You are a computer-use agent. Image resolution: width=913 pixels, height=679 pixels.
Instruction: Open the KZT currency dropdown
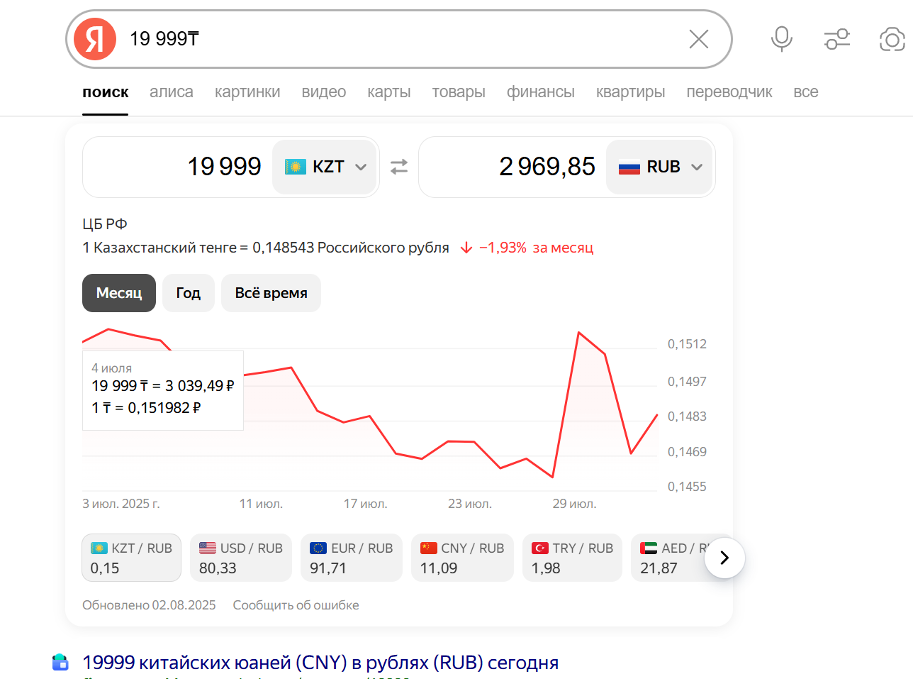point(325,167)
